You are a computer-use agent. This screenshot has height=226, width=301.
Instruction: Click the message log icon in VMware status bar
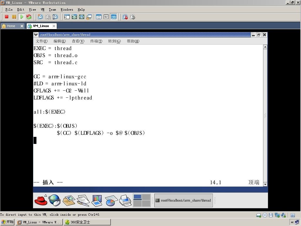coord(293,215)
